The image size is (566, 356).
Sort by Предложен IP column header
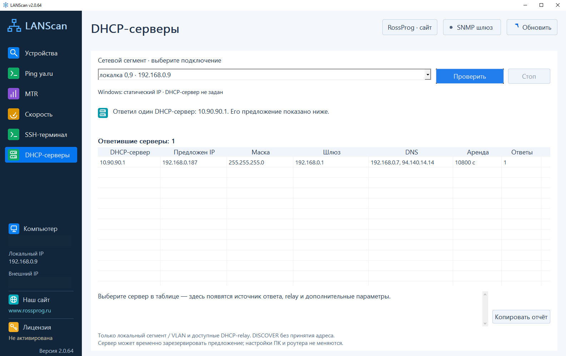pos(194,152)
